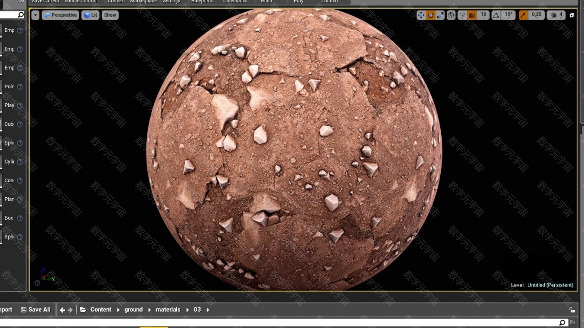Toggle rotation snapping triangle icon
Screen dimensions: 584x328
pos(496,15)
